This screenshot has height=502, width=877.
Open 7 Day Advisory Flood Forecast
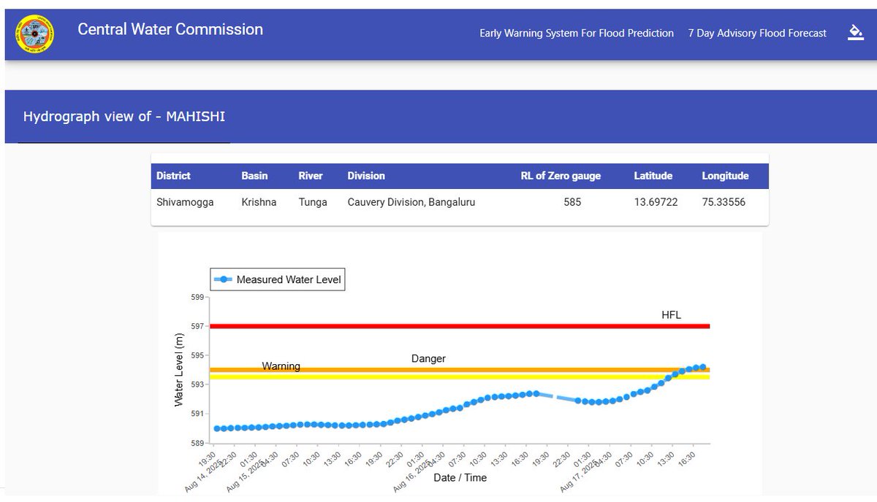click(757, 33)
